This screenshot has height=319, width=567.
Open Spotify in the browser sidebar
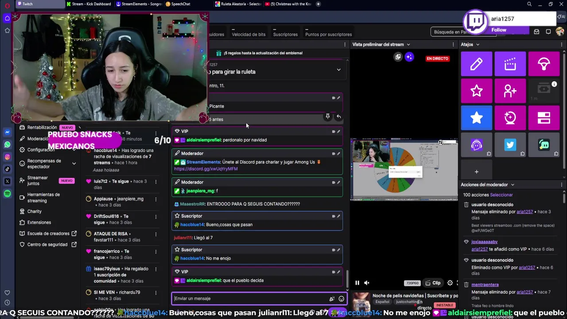pyautogui.click(x=7, y=194)
